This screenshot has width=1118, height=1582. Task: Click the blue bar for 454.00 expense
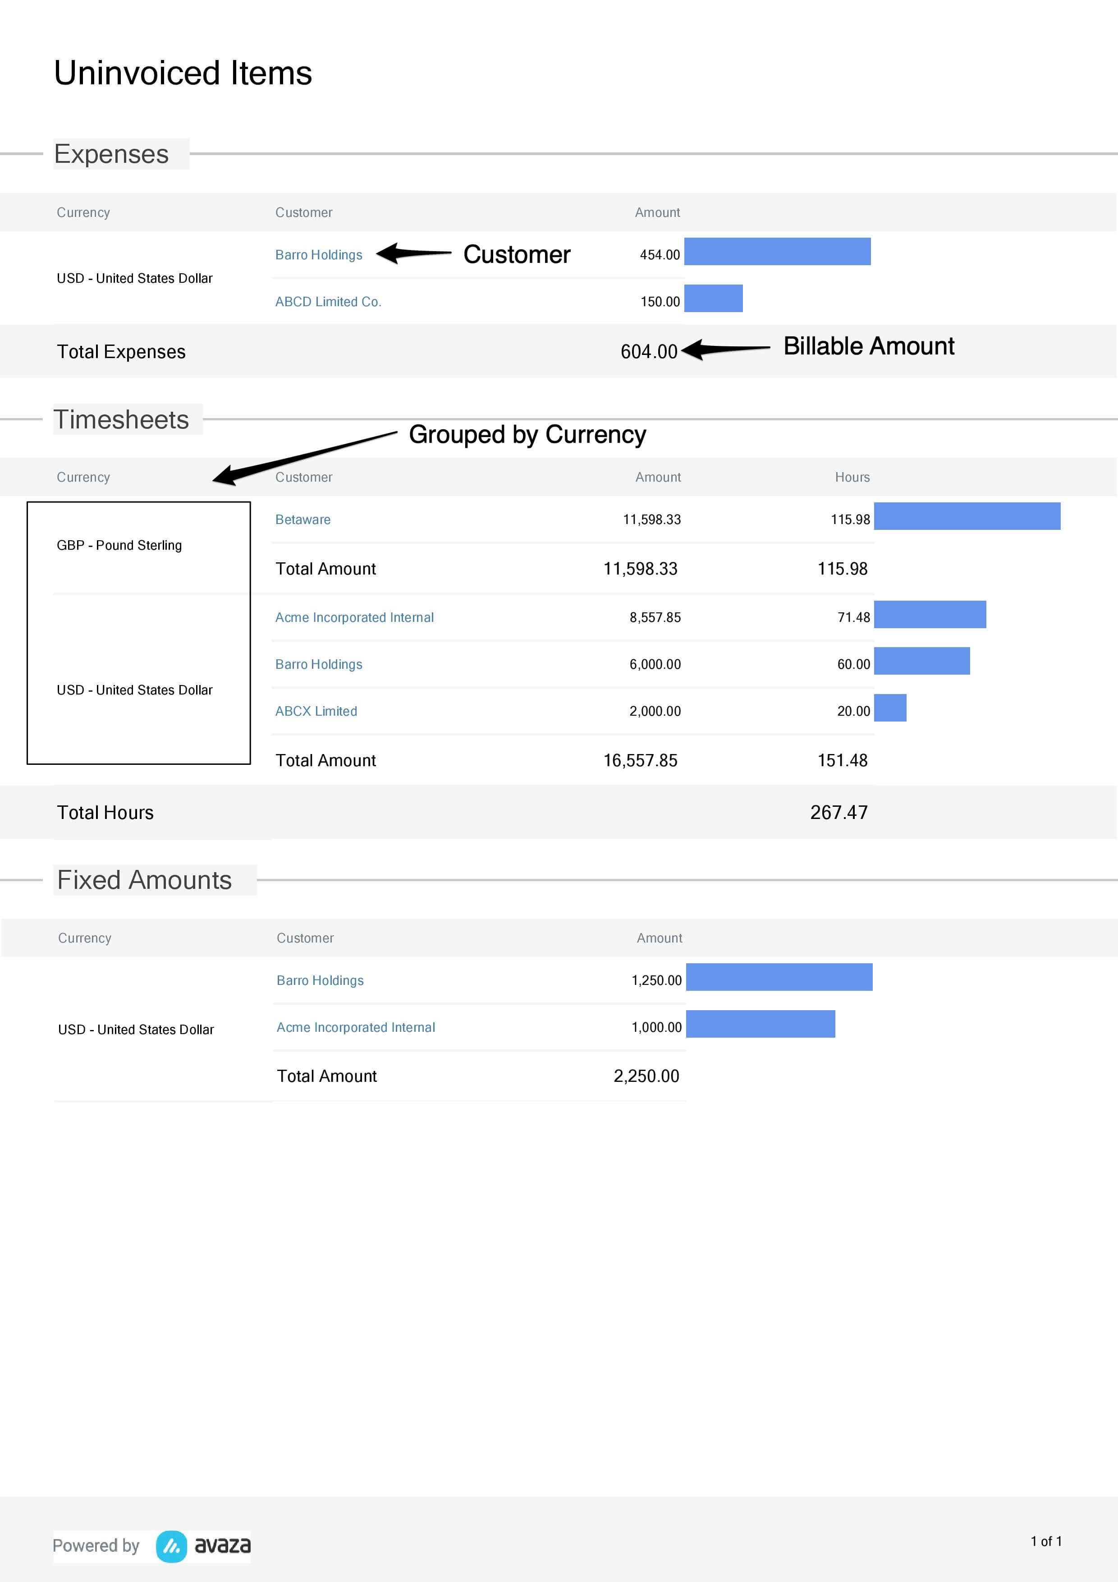[x=777, y=252]
